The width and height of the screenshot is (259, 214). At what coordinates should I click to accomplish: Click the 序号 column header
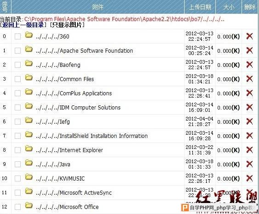[5, 6]
